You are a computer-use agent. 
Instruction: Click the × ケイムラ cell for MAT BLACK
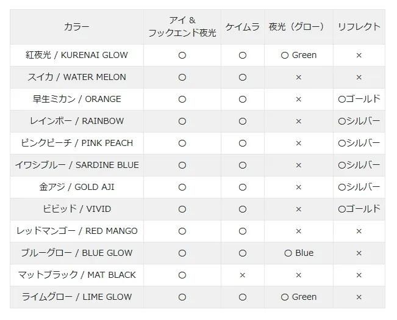tap(242, 275)
